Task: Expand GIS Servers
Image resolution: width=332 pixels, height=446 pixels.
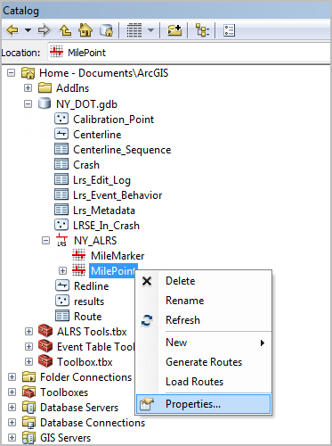Action: click(12, 438)
